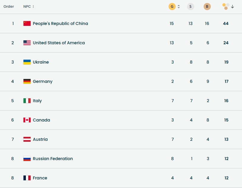Toggle ascending sort on the gold column
242x188 pixels.
click(178, 5)
